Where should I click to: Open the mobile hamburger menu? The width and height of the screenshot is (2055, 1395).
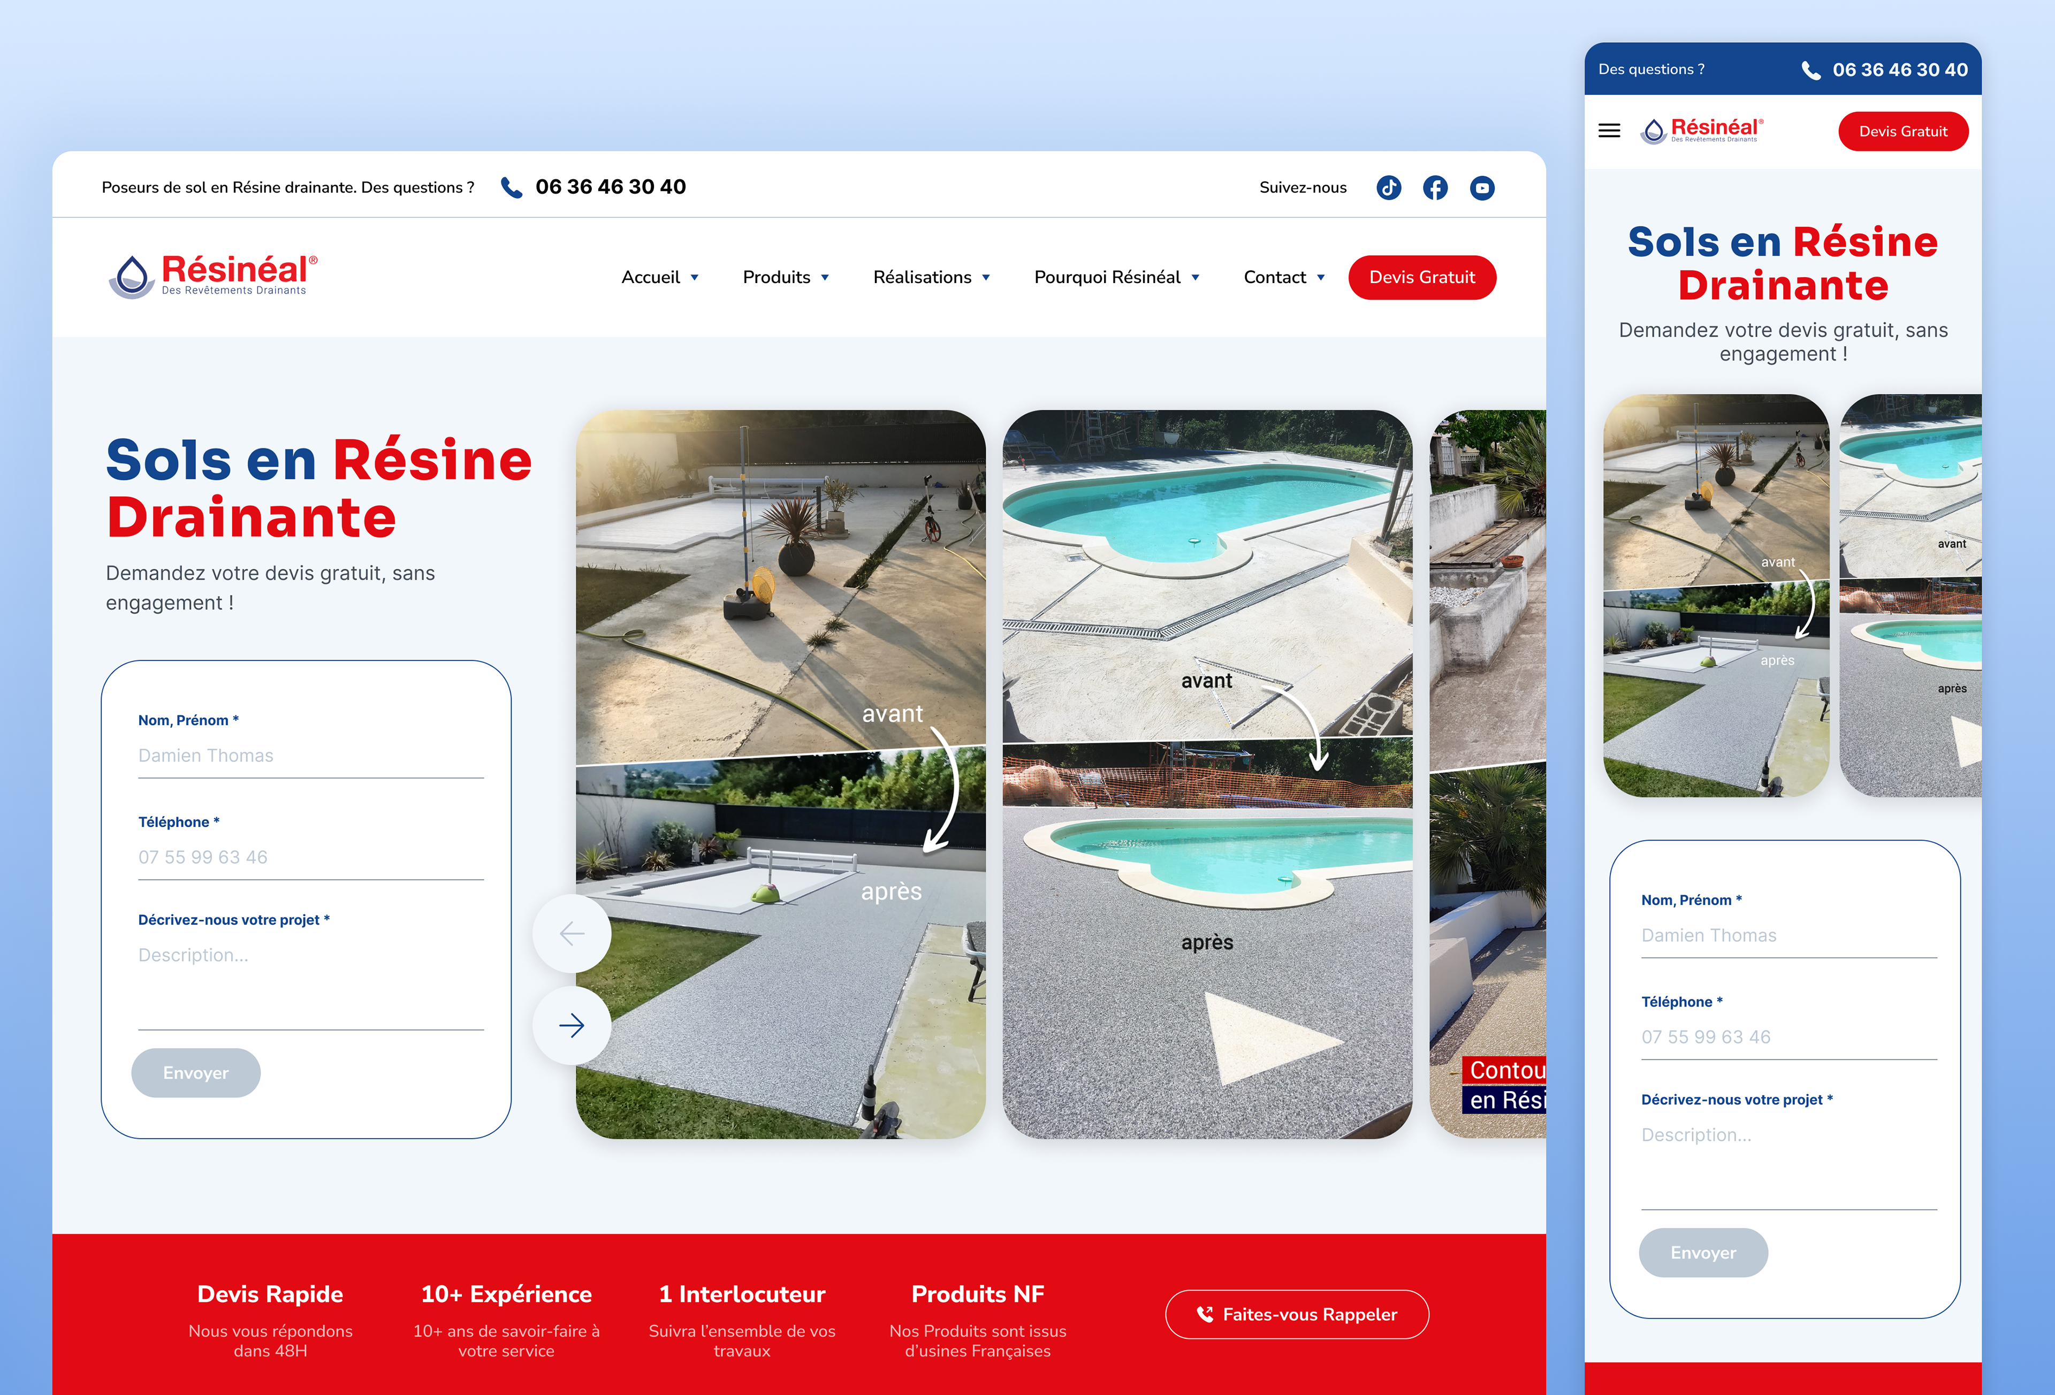click(x=1609, y=131)
